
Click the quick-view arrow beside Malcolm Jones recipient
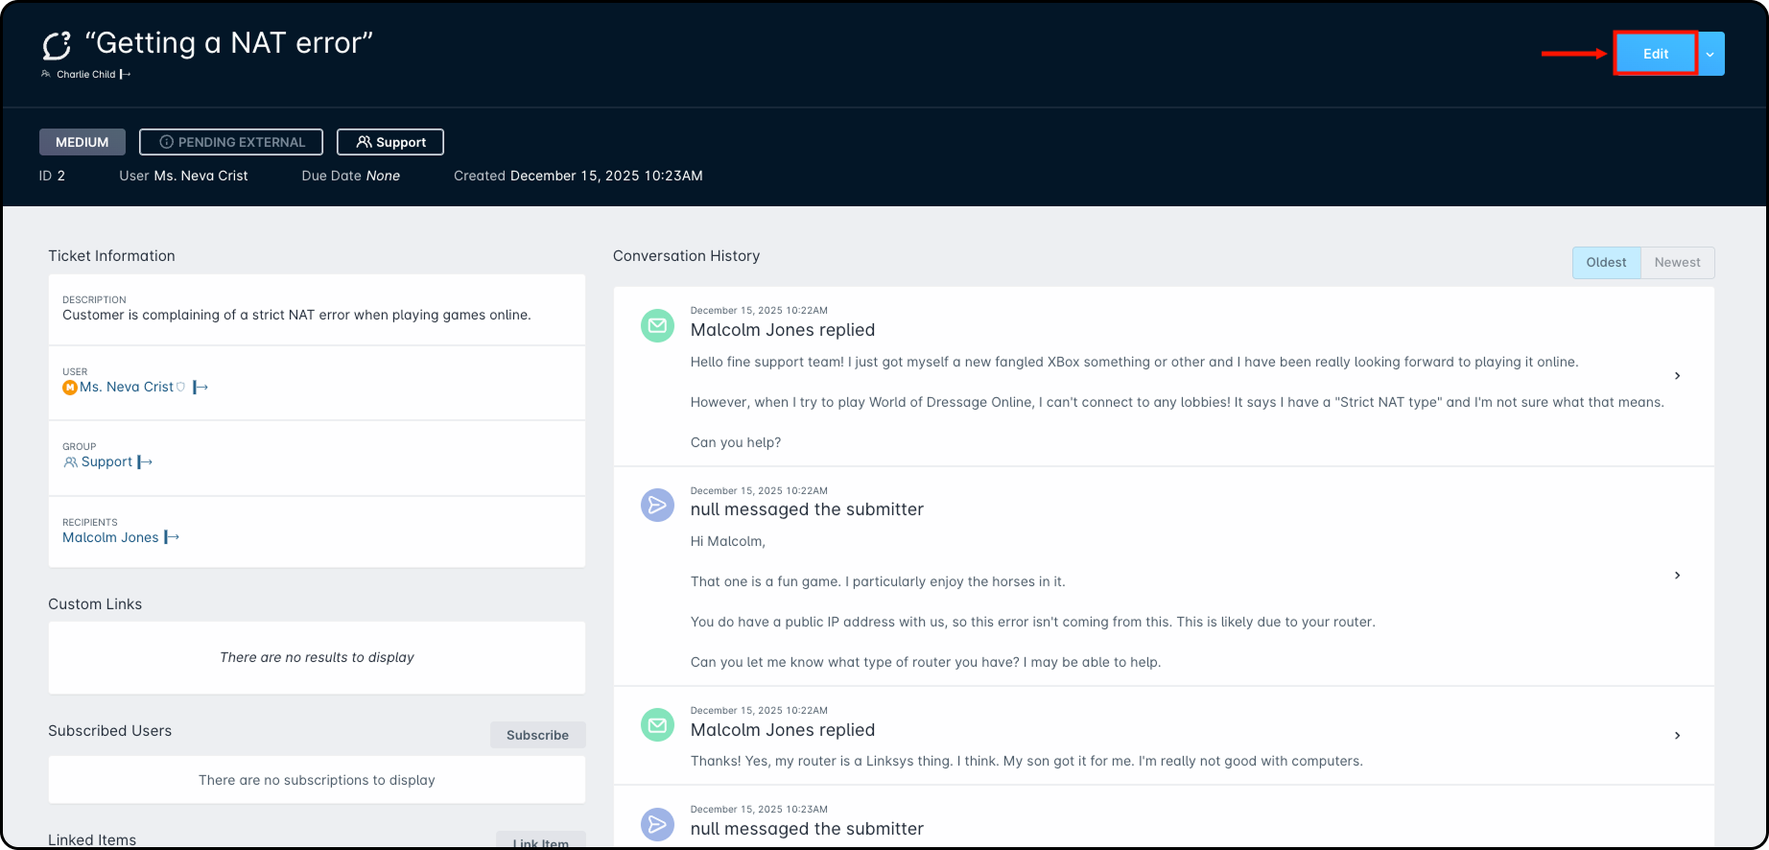point(172,538)
